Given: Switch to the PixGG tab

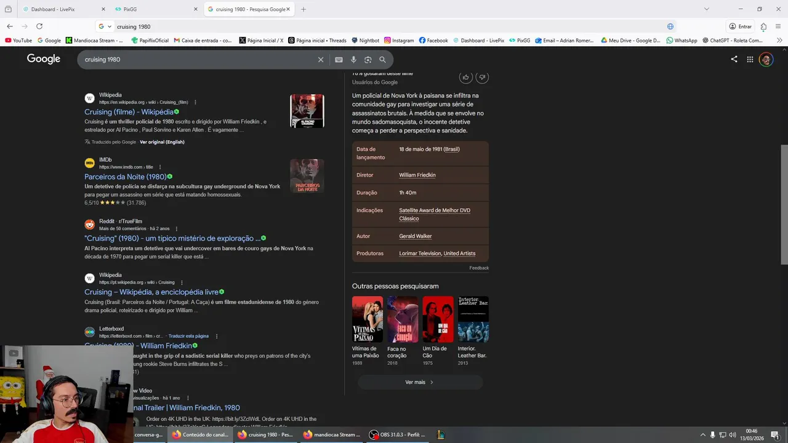Looking at the screenshot, I should coord(156,9).
